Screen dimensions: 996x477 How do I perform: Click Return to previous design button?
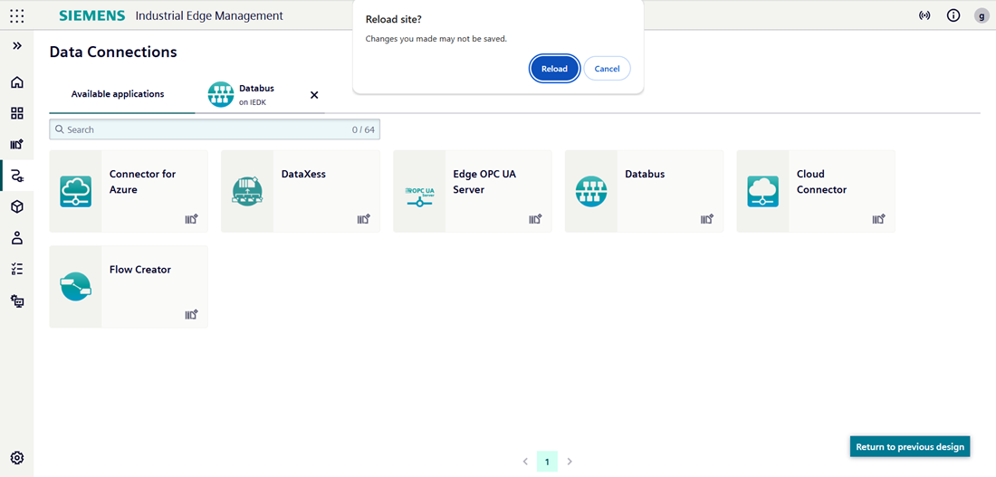pyautogui.click(x=910, y=446)
